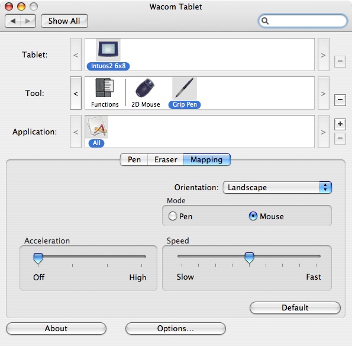The height and width of the screenshot is (346, 352).
Task: Select the 2D Mouse tool icon
Action: click(146, 88)
